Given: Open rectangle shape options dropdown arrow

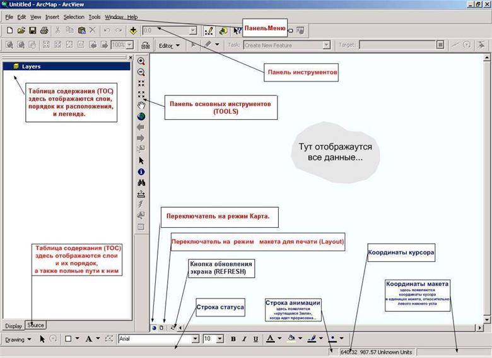Looking at the screenshot, I should pos(77,339).
